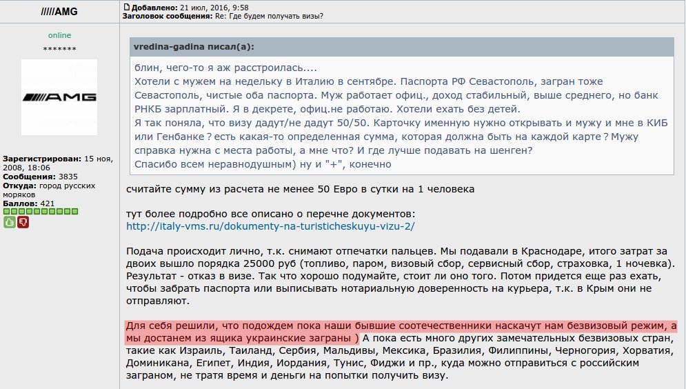Viewport: 686px width, 389px height.
Task: Open the /////AMG username profile
Action: (59, 12)
